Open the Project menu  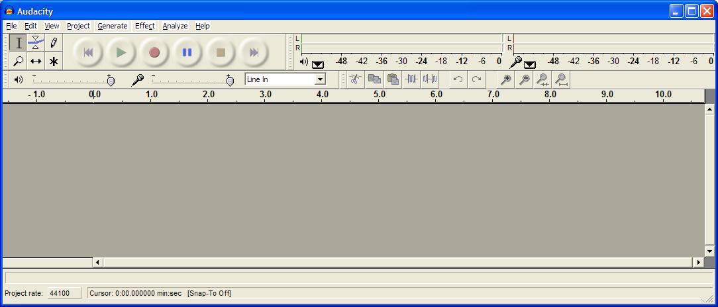point(78,26)
